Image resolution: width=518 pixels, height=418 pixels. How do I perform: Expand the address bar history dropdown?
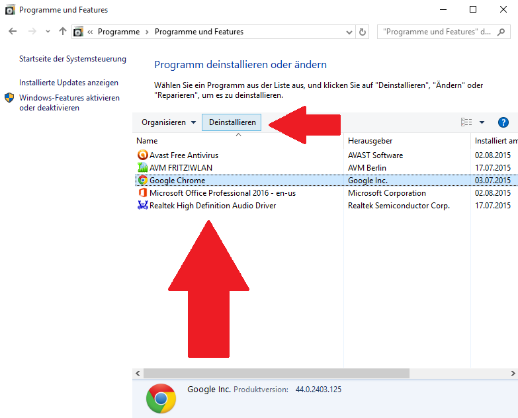point(349,32)
